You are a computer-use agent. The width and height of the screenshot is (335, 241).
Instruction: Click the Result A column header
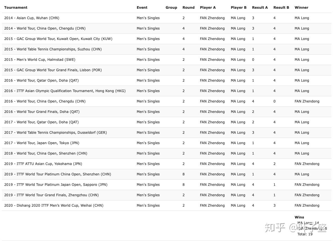pyautogui.click(x=260, y=8)
